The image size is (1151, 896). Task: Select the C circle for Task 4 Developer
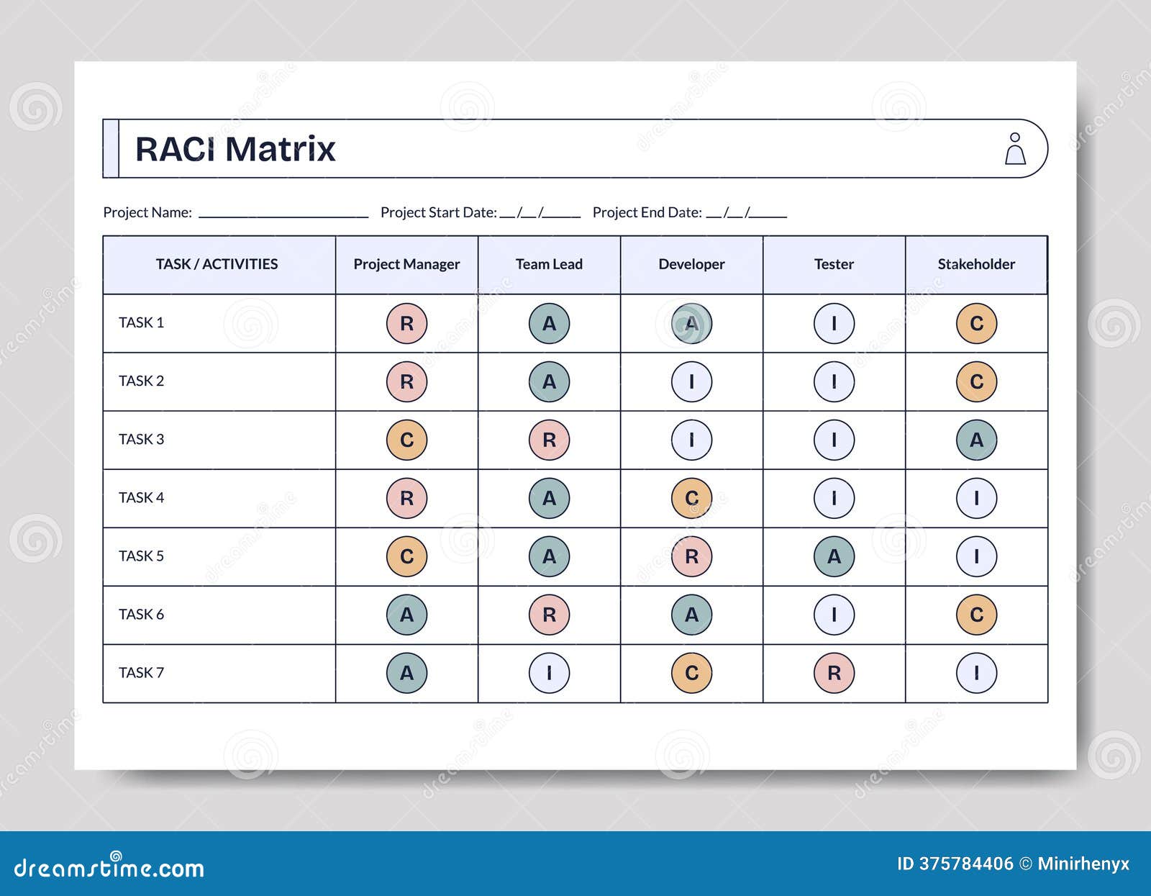(691, 497)
